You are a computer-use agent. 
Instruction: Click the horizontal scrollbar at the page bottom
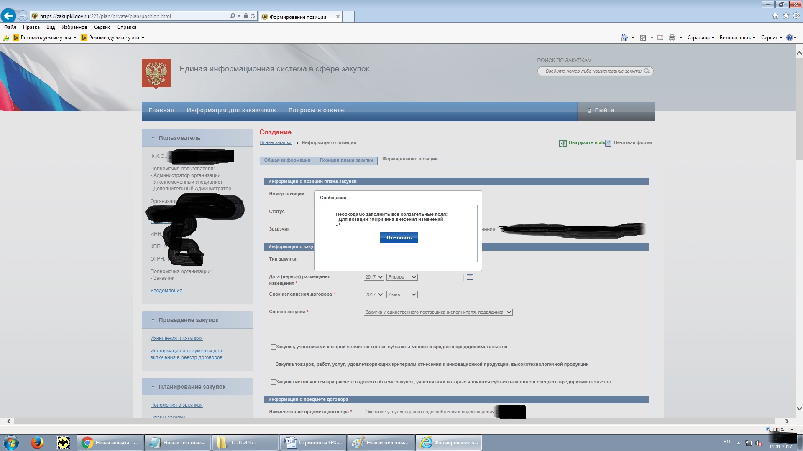pyautogui.click(x=393, y=421)
